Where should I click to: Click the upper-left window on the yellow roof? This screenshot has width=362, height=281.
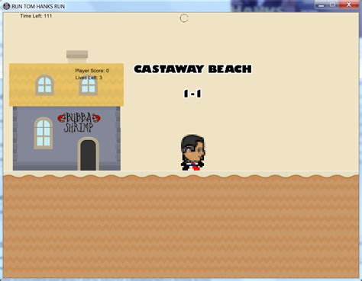44,85
